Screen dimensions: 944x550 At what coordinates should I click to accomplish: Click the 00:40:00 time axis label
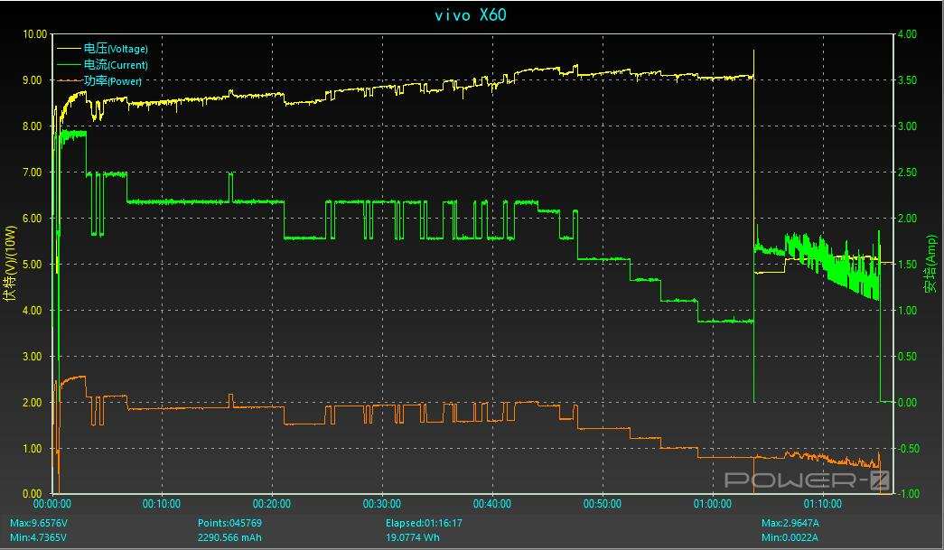pos(491,504)
